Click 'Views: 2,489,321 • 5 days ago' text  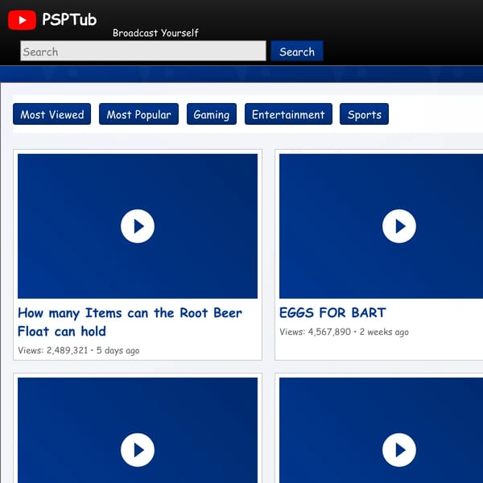click(x=79, y=350)
